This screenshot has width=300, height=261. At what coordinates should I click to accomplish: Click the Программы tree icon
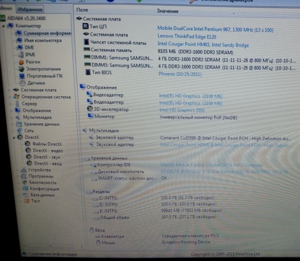(x=24, y=176)
